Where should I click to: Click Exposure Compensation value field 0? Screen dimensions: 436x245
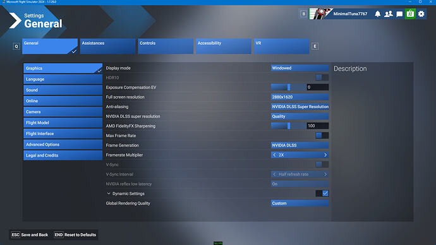(x=318, y=87)
